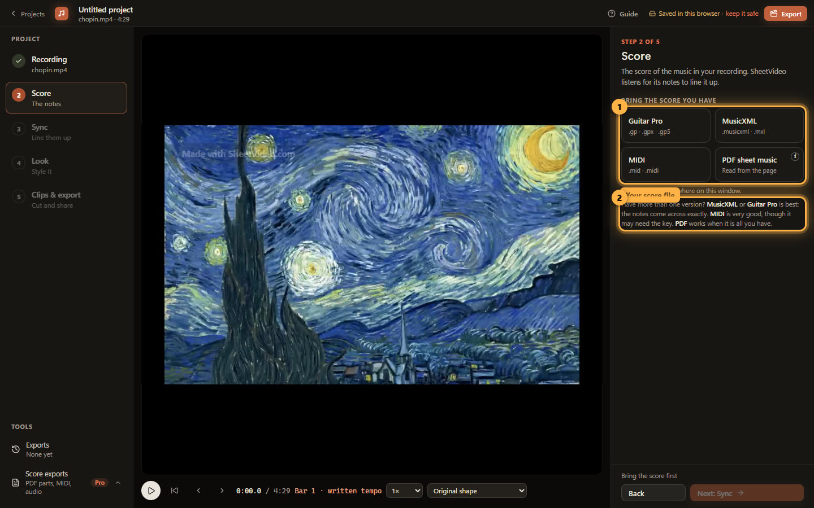The image size is (814, 508).
Task: Click the orange music note app logo
Action: (62, 14)
